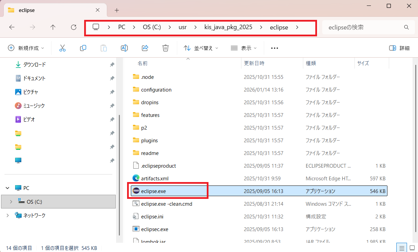
Task: Click the Share icon in toolbar
Action: (145, 48)
